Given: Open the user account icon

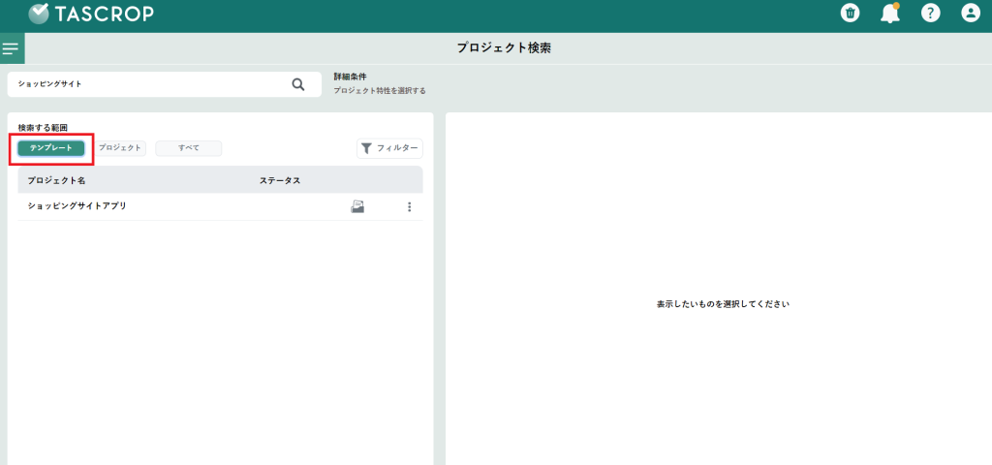Looking at the screenshot, I should [x=971, y=13].
